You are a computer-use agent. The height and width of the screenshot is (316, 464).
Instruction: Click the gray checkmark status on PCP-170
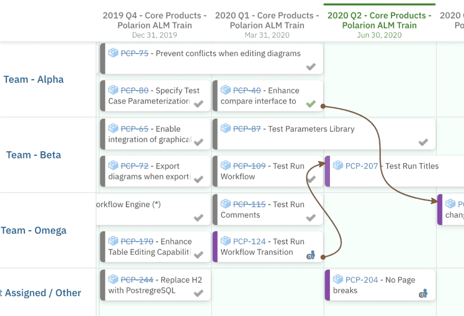click(x=198, y=255)
